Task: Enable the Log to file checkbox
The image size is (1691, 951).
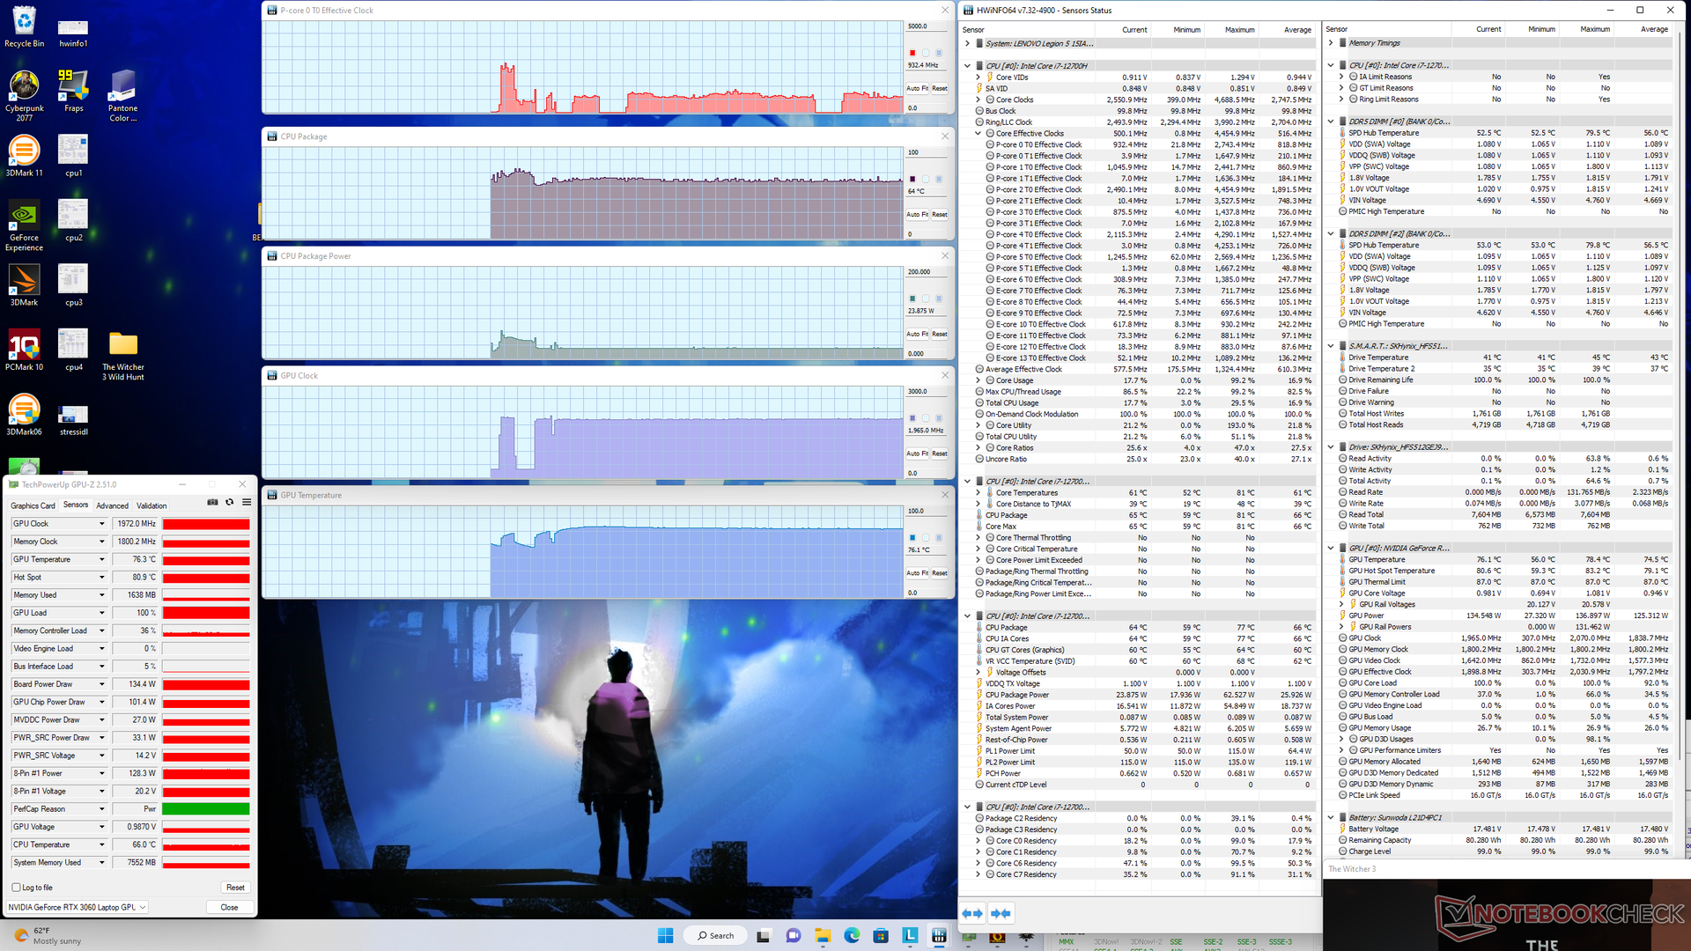Action: [x=17, y=888]
